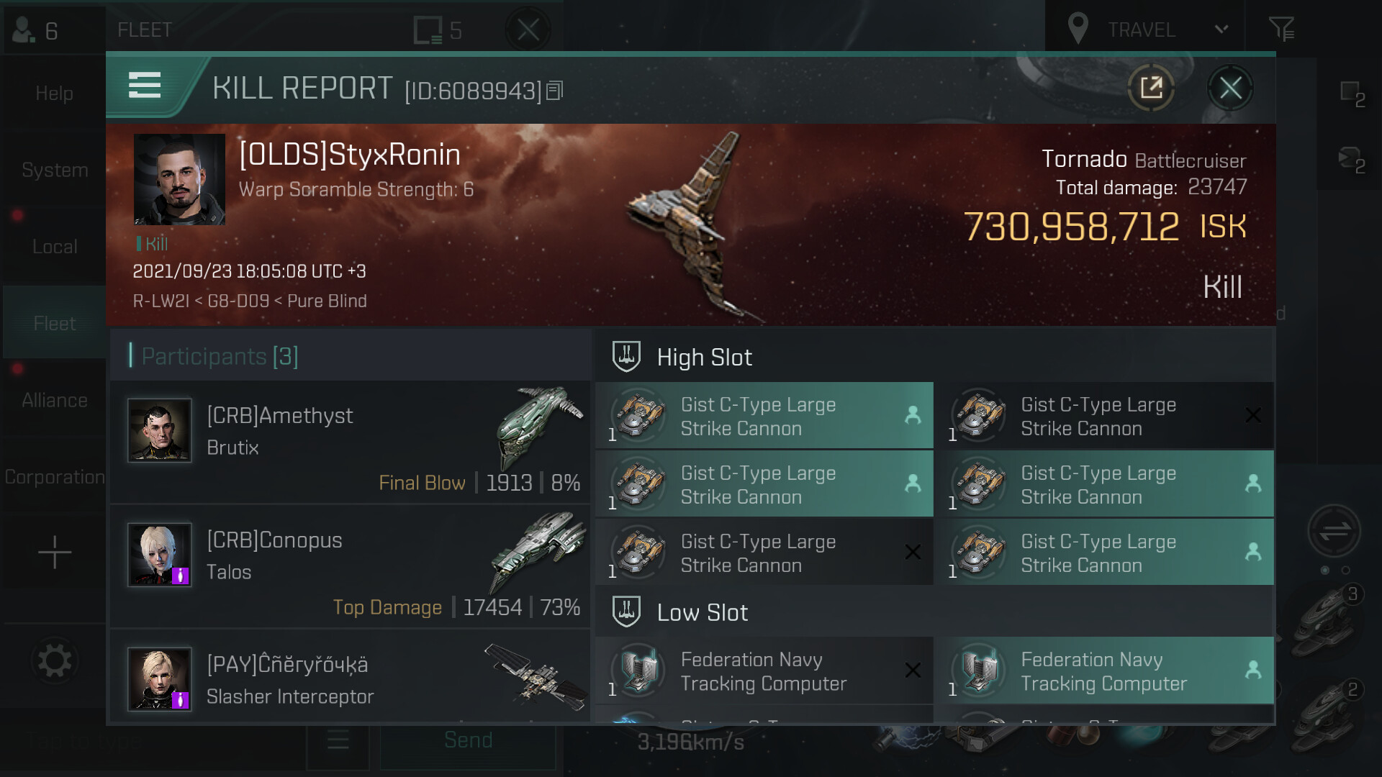Switch to the Local chat tab
The image size is (1382, 777).
55,247
